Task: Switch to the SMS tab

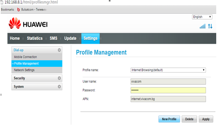Action: (x=53, y=38)
